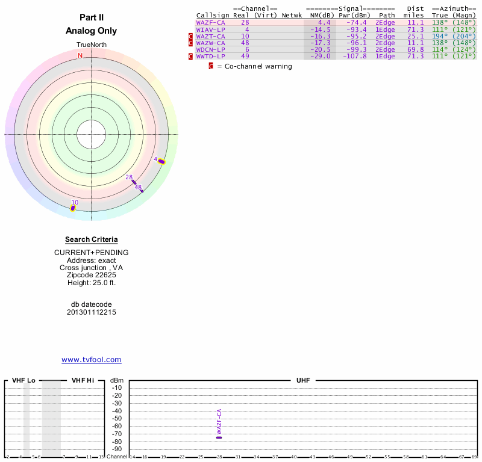
Task: Open the www.tvfool.com link
Action: (92, 360)
